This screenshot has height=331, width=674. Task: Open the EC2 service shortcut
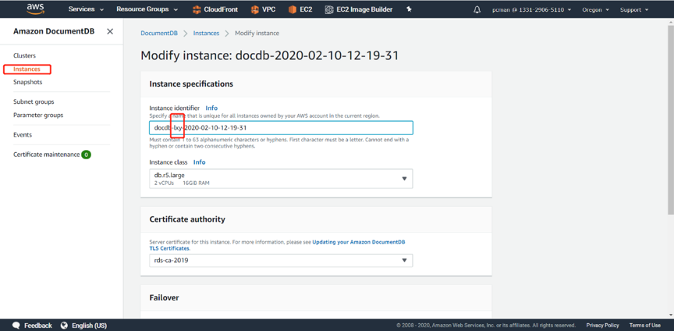tap(300, 9)
